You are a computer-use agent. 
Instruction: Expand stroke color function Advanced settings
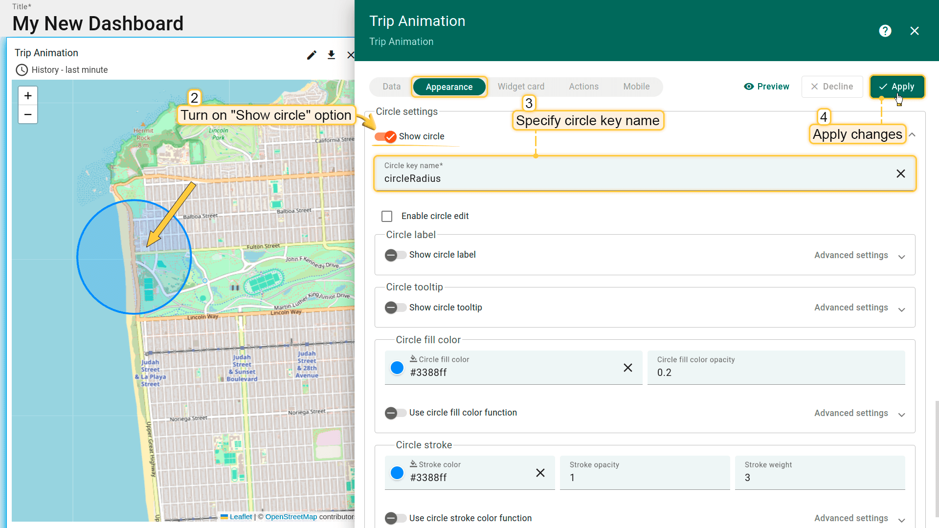click(860, 518)
